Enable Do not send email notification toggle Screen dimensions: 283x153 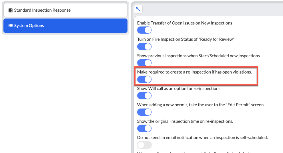[x=144, y=145]
